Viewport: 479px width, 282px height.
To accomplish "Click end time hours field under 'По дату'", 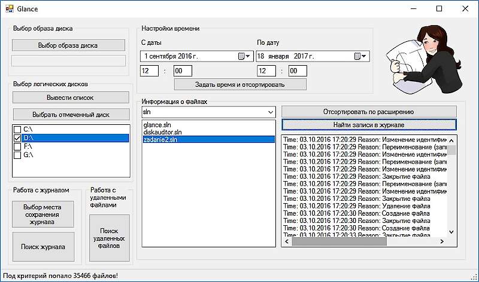I will coord(266,70).
